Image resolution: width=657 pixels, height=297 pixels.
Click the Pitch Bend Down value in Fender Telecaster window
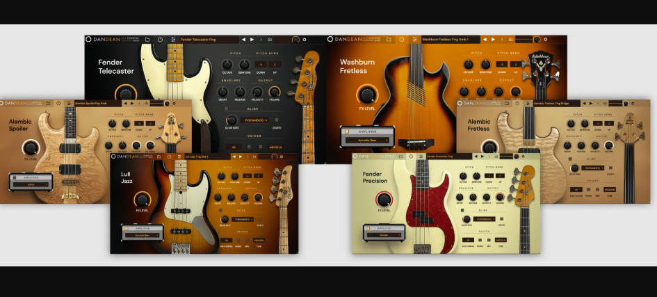click(261, 64)
